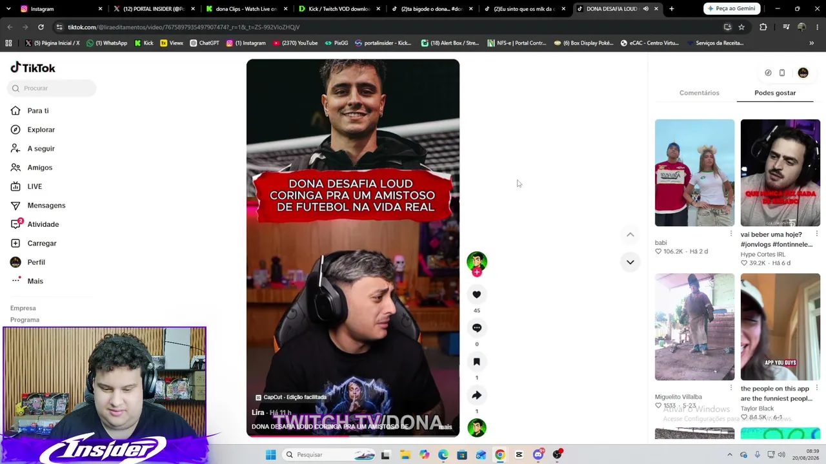Switch to the Comentários tab
This screenshot has height=464, width=826.
[699, 93]
